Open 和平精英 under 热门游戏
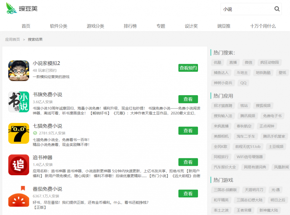 (x=221, y=200)
